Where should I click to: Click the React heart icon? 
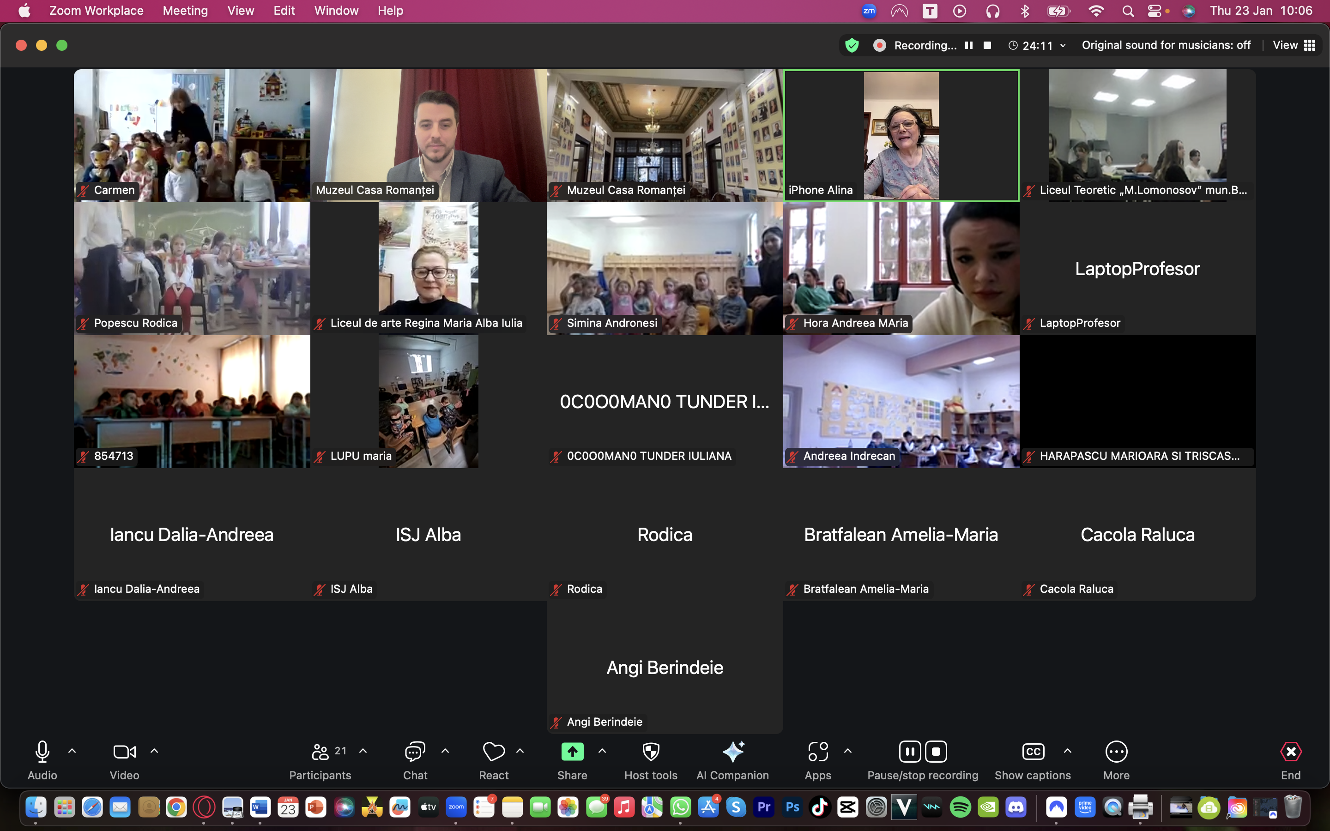494,752
